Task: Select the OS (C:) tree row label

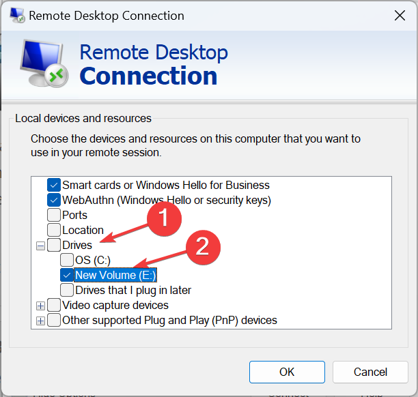Action: [93, 260]
